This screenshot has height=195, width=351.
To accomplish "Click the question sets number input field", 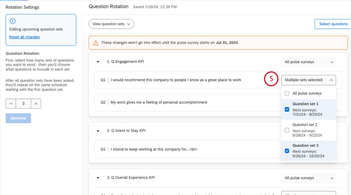I will pyautogui.click(x=24, y=104).
